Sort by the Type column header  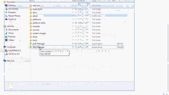94,1
